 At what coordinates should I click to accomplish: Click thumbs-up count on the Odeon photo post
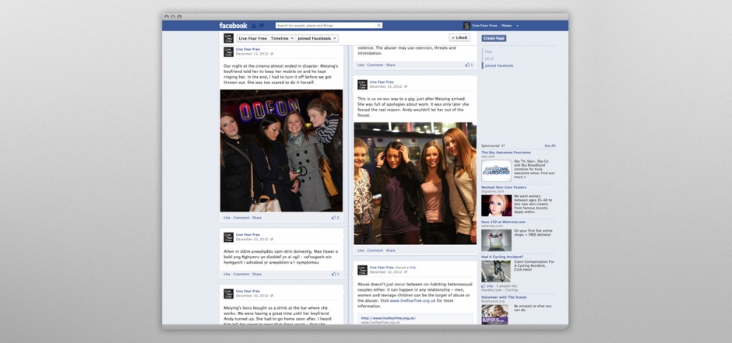point(335,218)
